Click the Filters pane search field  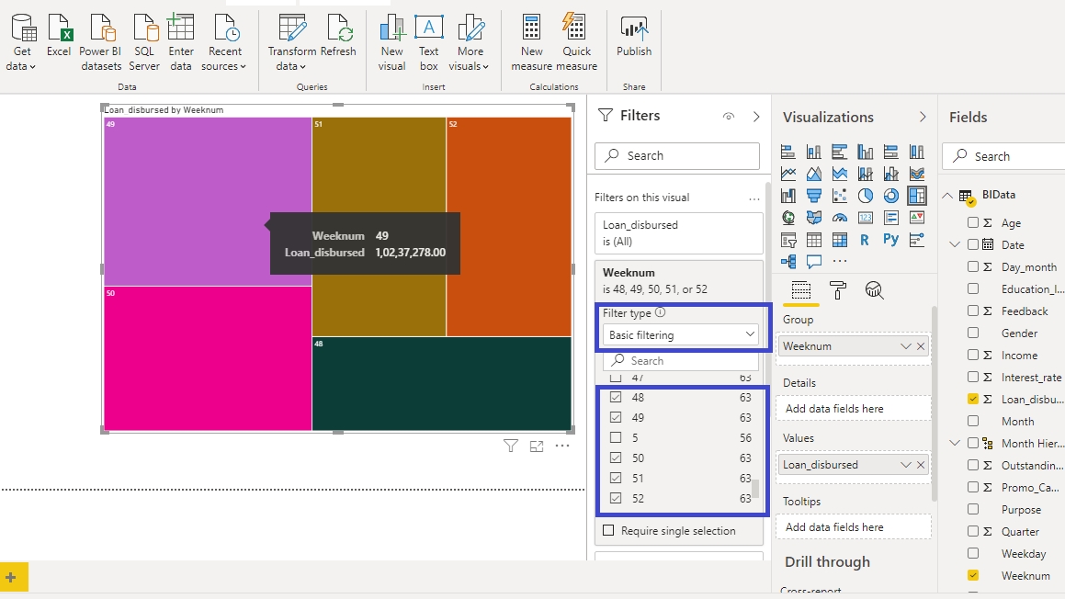tap(677, 156)
